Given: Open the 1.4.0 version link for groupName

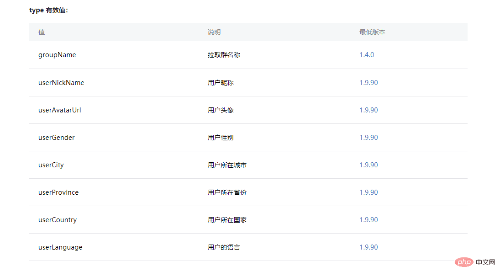Looking at the screenshot, I should (x=367, y=55).
